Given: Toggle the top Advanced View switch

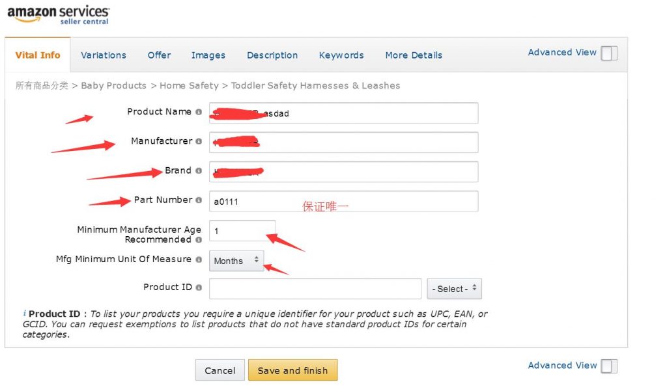Looking at the screenshot, I should point(609,53).
